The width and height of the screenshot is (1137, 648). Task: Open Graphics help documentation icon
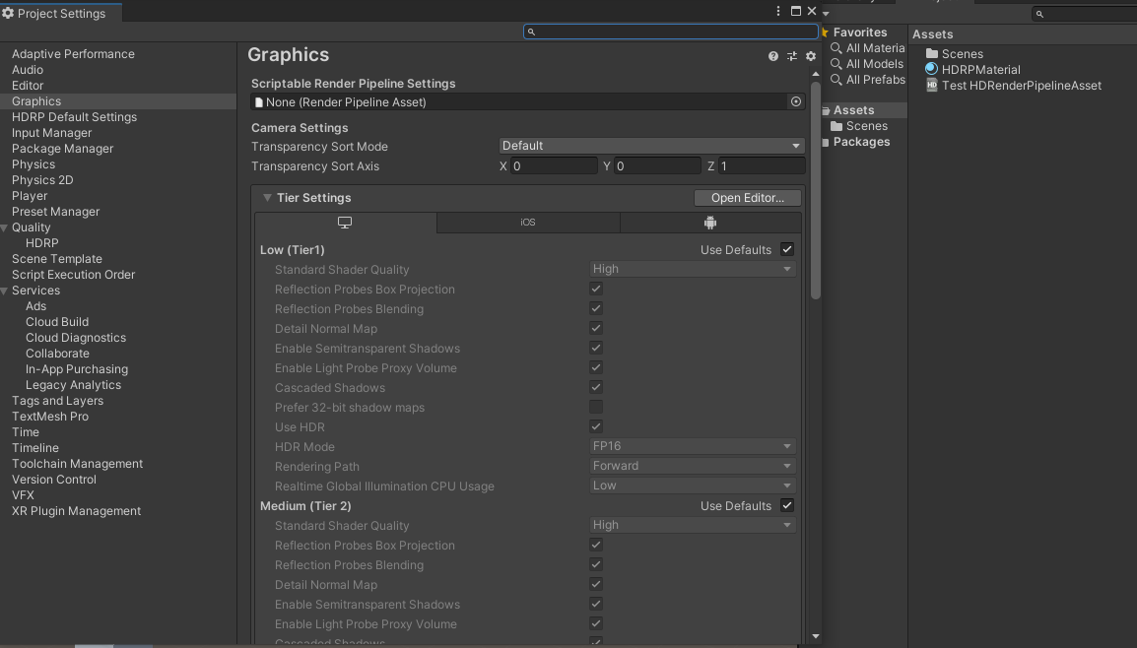pyautogui.click(x=773, y=56)
